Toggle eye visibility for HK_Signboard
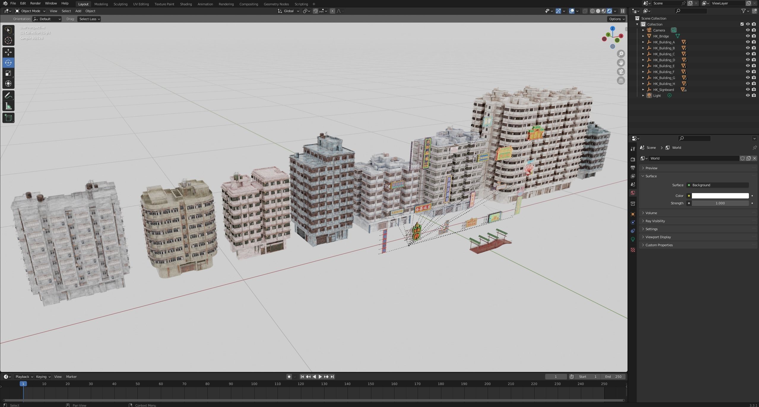This screenshot has height=407, width=759. click(x=748, y=89)
